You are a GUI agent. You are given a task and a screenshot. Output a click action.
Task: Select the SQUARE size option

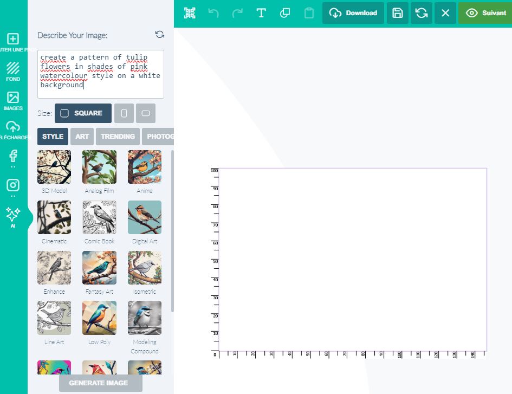(83, 113)
